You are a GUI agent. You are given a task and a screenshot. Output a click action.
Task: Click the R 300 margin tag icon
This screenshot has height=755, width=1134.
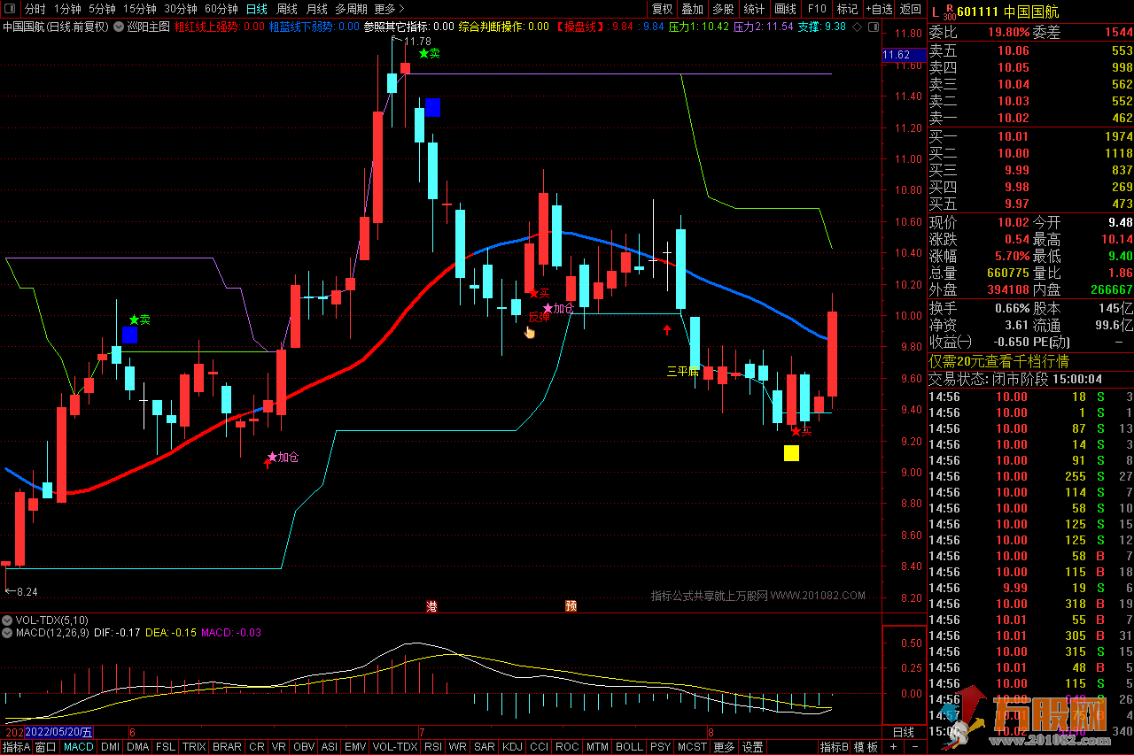point(949,12)
